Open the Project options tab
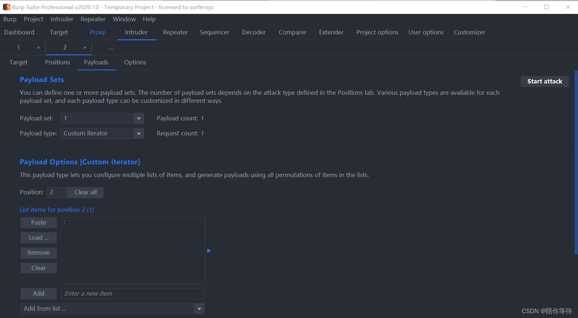This screenshot has width=578, height=318. coord(377,32)
